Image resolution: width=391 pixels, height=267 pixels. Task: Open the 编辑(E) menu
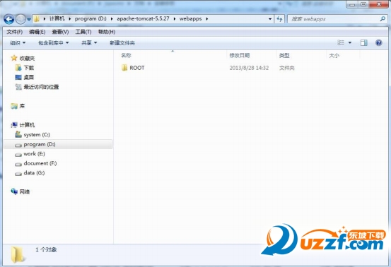pos(37,32)
